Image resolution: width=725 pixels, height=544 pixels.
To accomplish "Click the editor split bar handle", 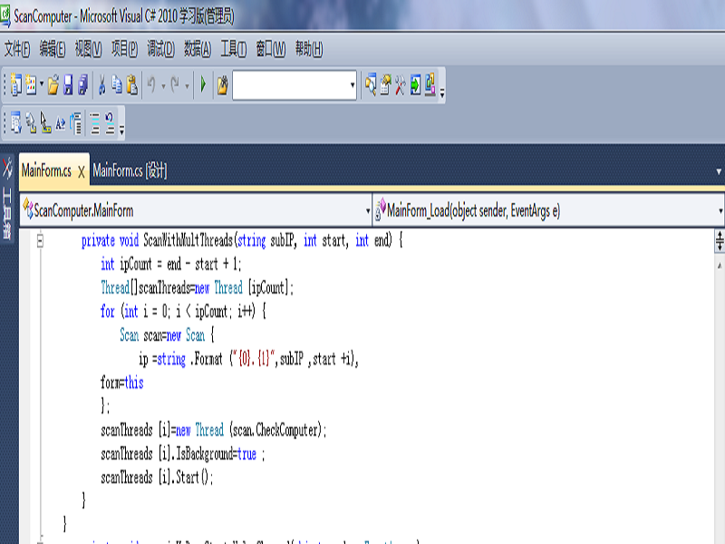I will click(x=720, y=241).
